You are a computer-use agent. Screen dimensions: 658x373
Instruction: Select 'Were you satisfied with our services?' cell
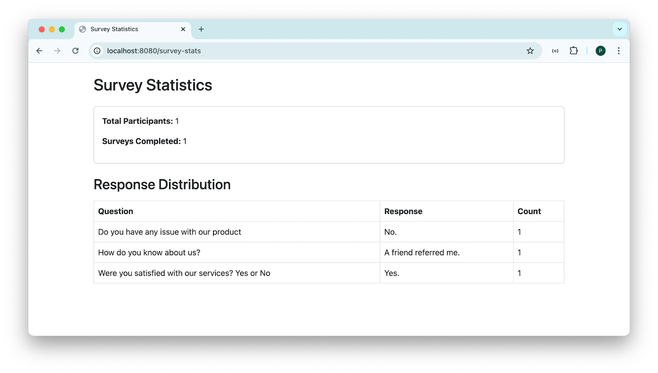point(237,273)
